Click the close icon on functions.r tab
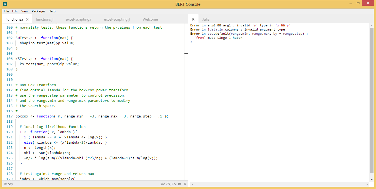 click(x=27, y=19)
